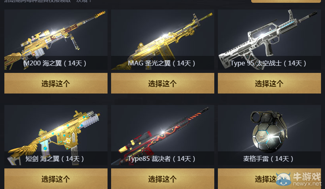
Task: Choose 选择这个 under 麦格手雷
Action: pyautogui.click(x=269, y=179)
